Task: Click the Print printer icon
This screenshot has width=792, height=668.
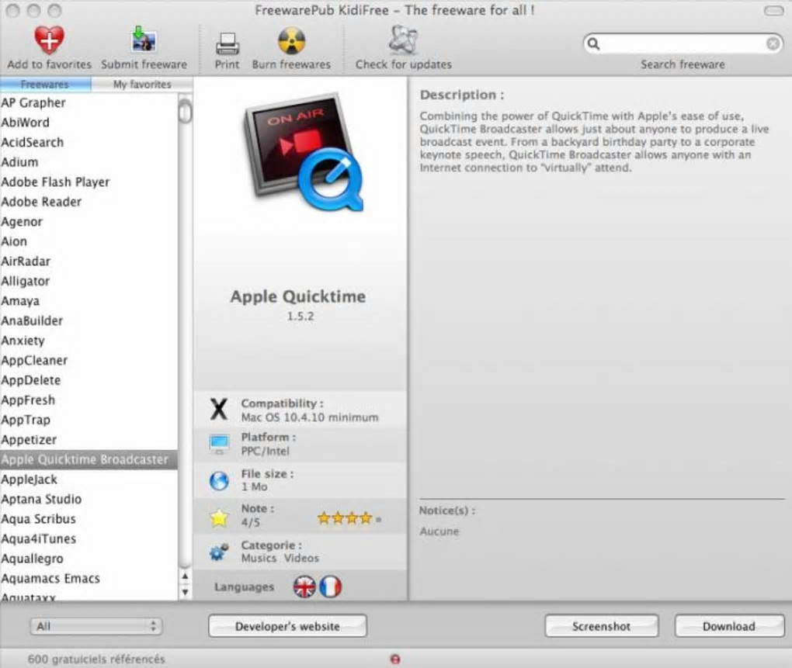Action: point(228,43)
